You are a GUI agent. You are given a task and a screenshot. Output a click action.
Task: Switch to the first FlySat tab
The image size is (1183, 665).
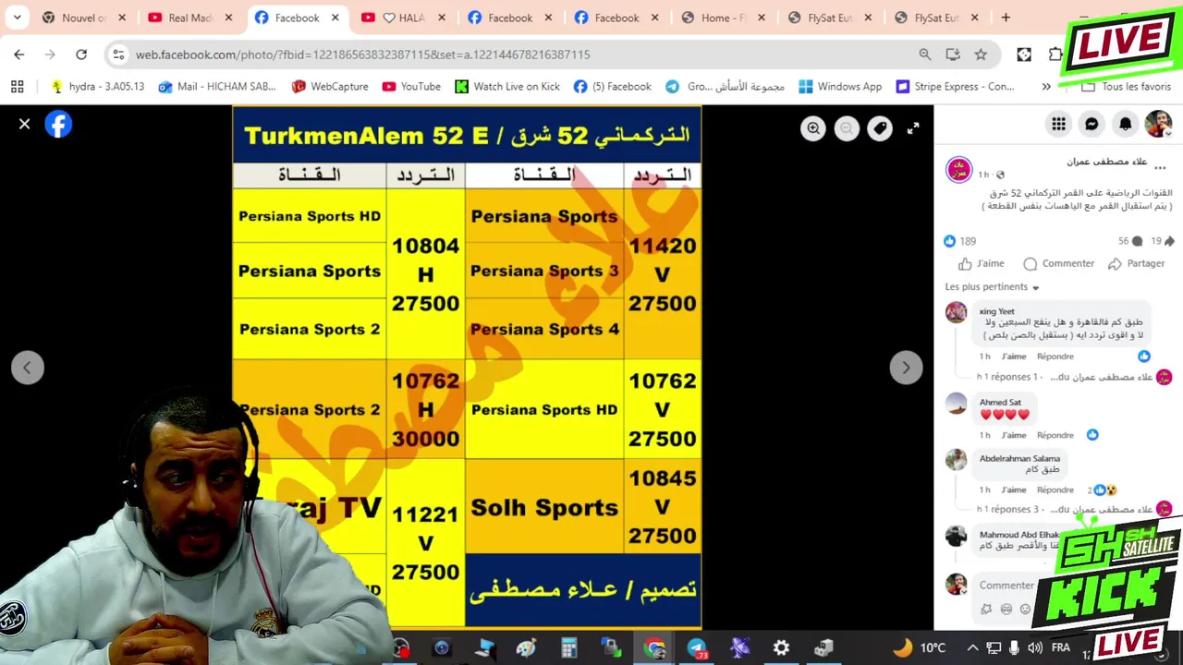831,18
